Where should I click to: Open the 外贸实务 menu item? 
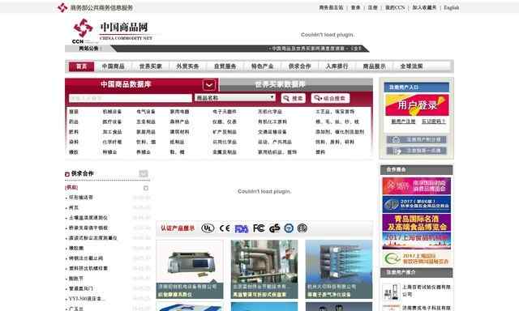coord(187,66)
